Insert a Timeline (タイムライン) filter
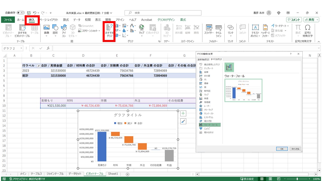The height and width of the screenshot is (181, 322). click(x=219, y=31)
